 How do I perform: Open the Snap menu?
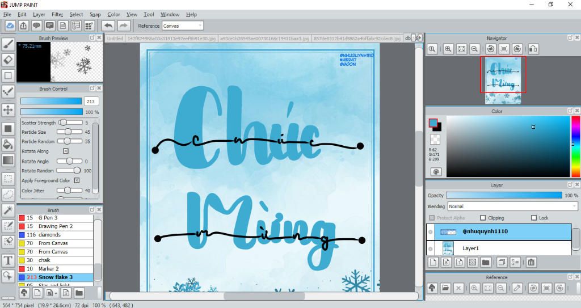[x=95, y=14]
